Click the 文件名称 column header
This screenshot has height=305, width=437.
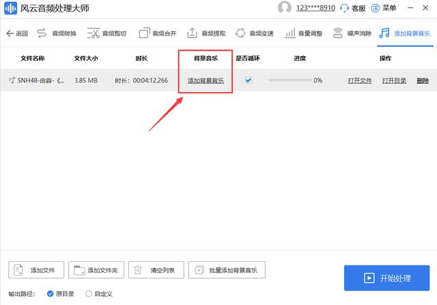click(33, 58)
